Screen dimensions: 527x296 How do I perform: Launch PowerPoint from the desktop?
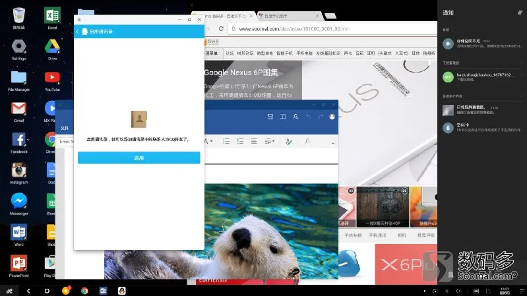tap(19, 266)
